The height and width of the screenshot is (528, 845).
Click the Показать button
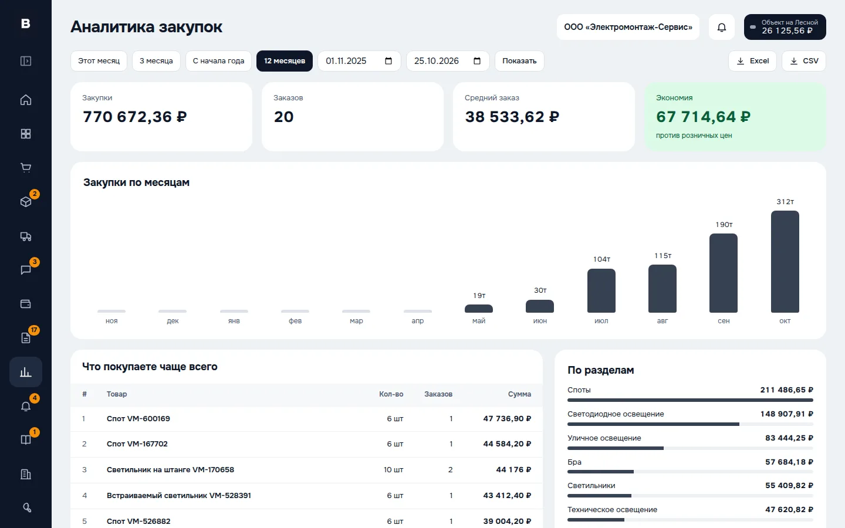pos(519,61)
